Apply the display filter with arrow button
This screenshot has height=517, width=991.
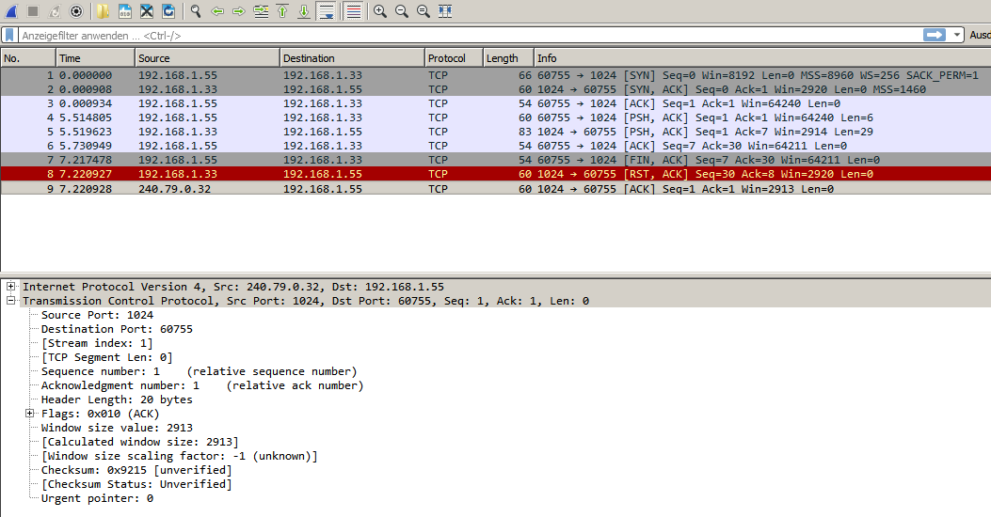click(935, 36)
